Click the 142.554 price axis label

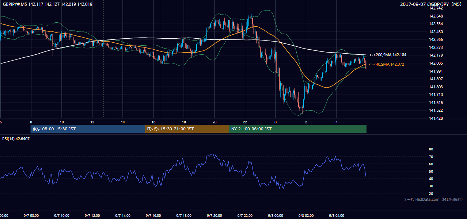tap(436, 24)
